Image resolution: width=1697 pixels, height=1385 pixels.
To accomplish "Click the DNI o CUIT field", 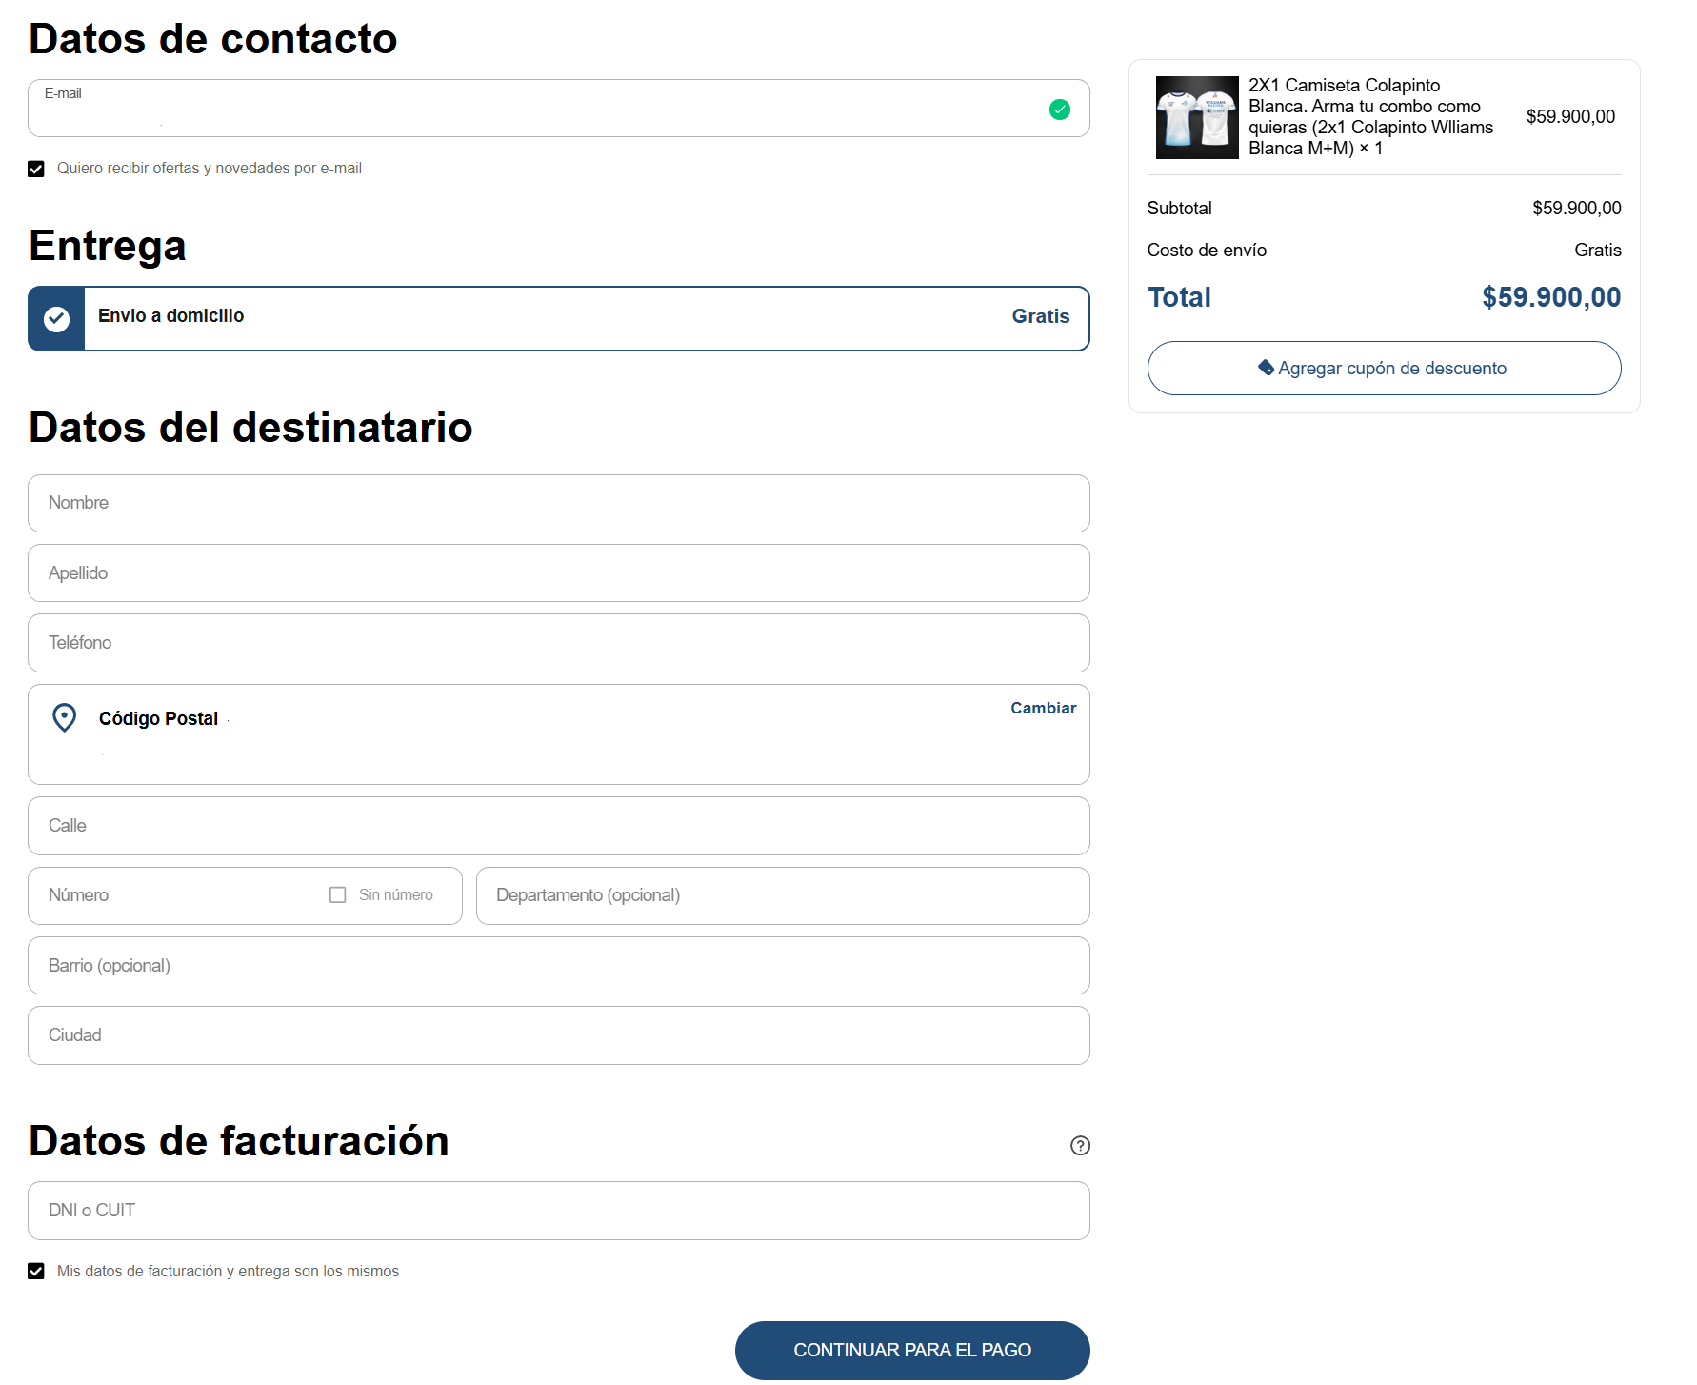I will coord(558,1211).
